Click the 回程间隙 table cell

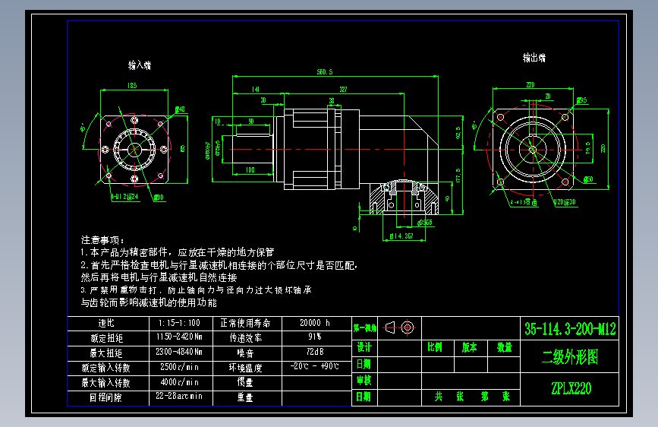click(109, 398)
